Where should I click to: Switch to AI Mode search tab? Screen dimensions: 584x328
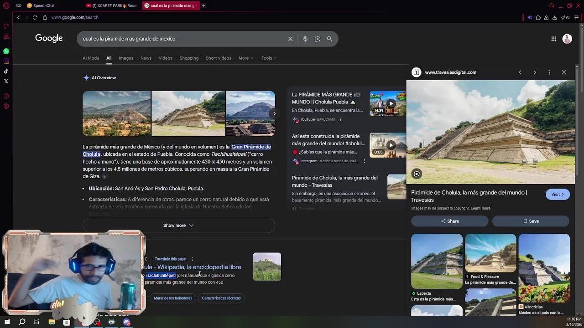point(91,58)
